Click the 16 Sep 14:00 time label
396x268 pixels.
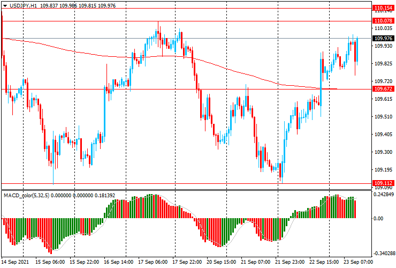(118, 262)
